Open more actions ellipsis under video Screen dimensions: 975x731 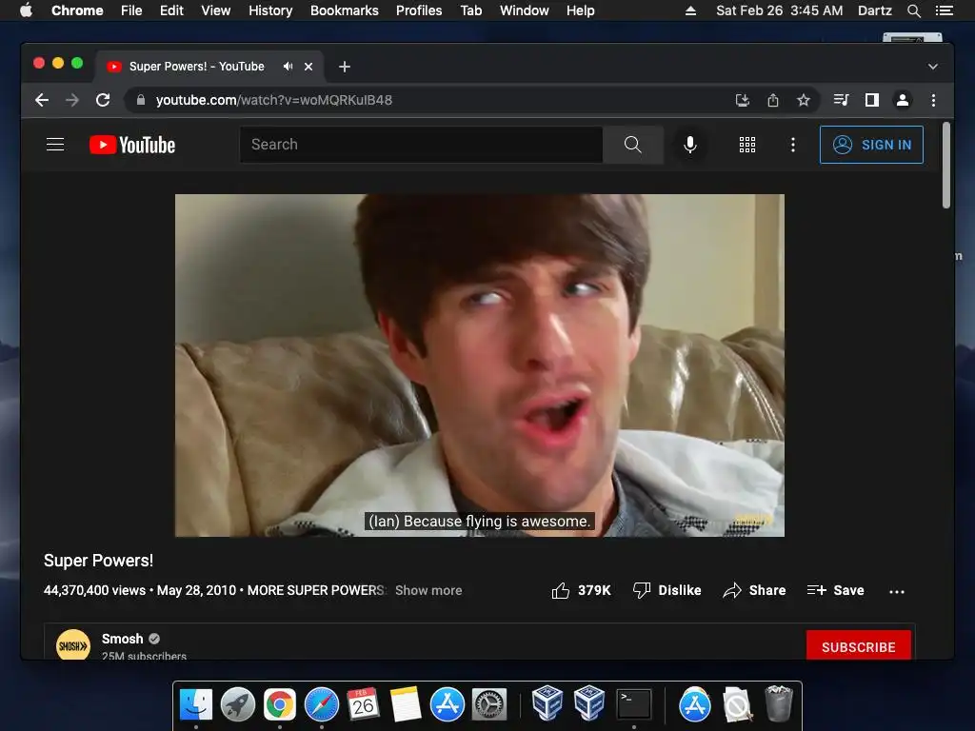point(897,591)
